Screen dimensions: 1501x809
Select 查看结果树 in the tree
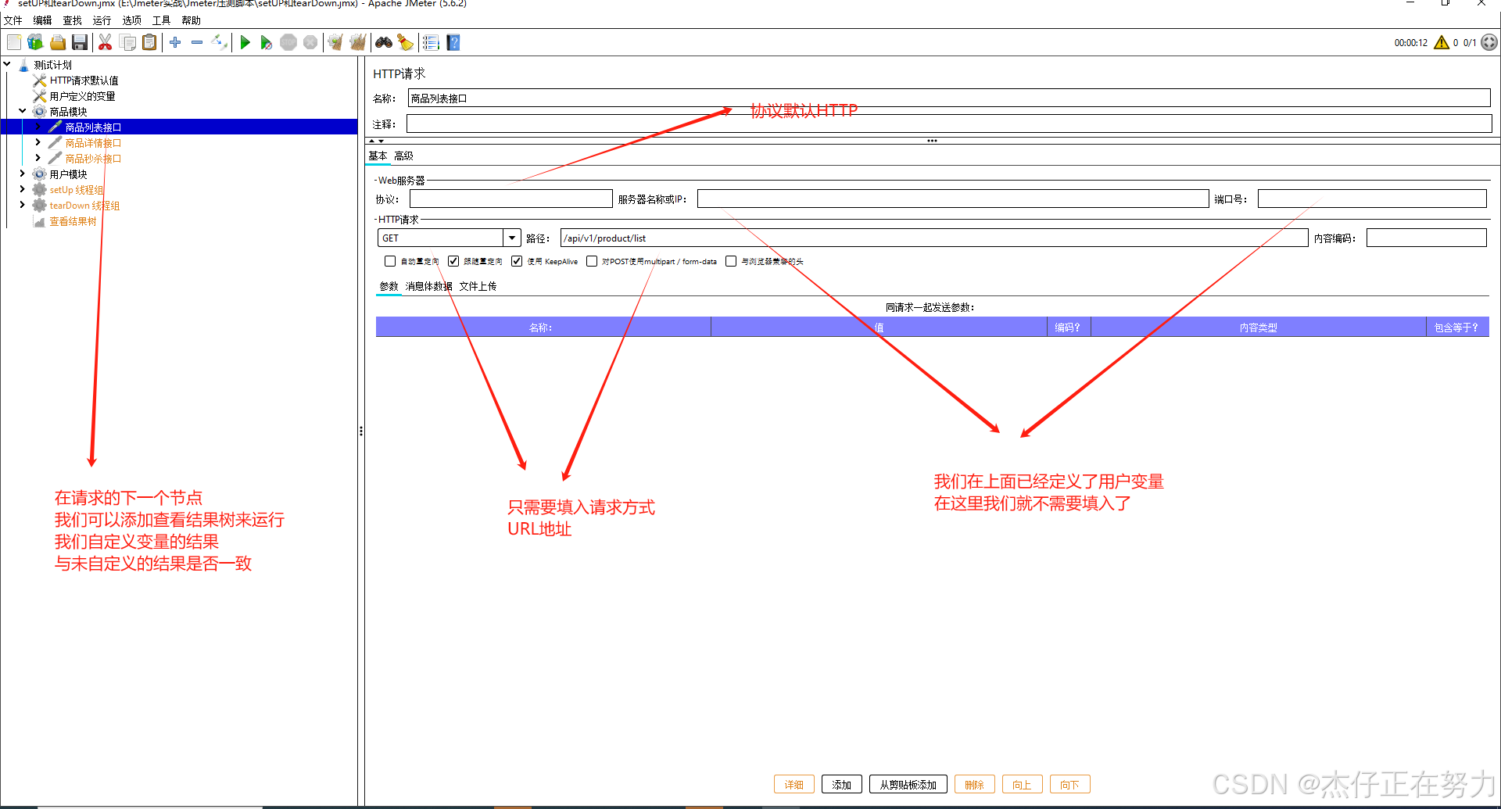point(73,221)
